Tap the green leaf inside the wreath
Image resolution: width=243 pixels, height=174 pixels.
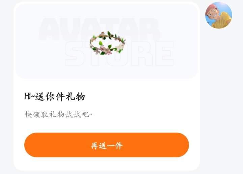pos(101,43)
